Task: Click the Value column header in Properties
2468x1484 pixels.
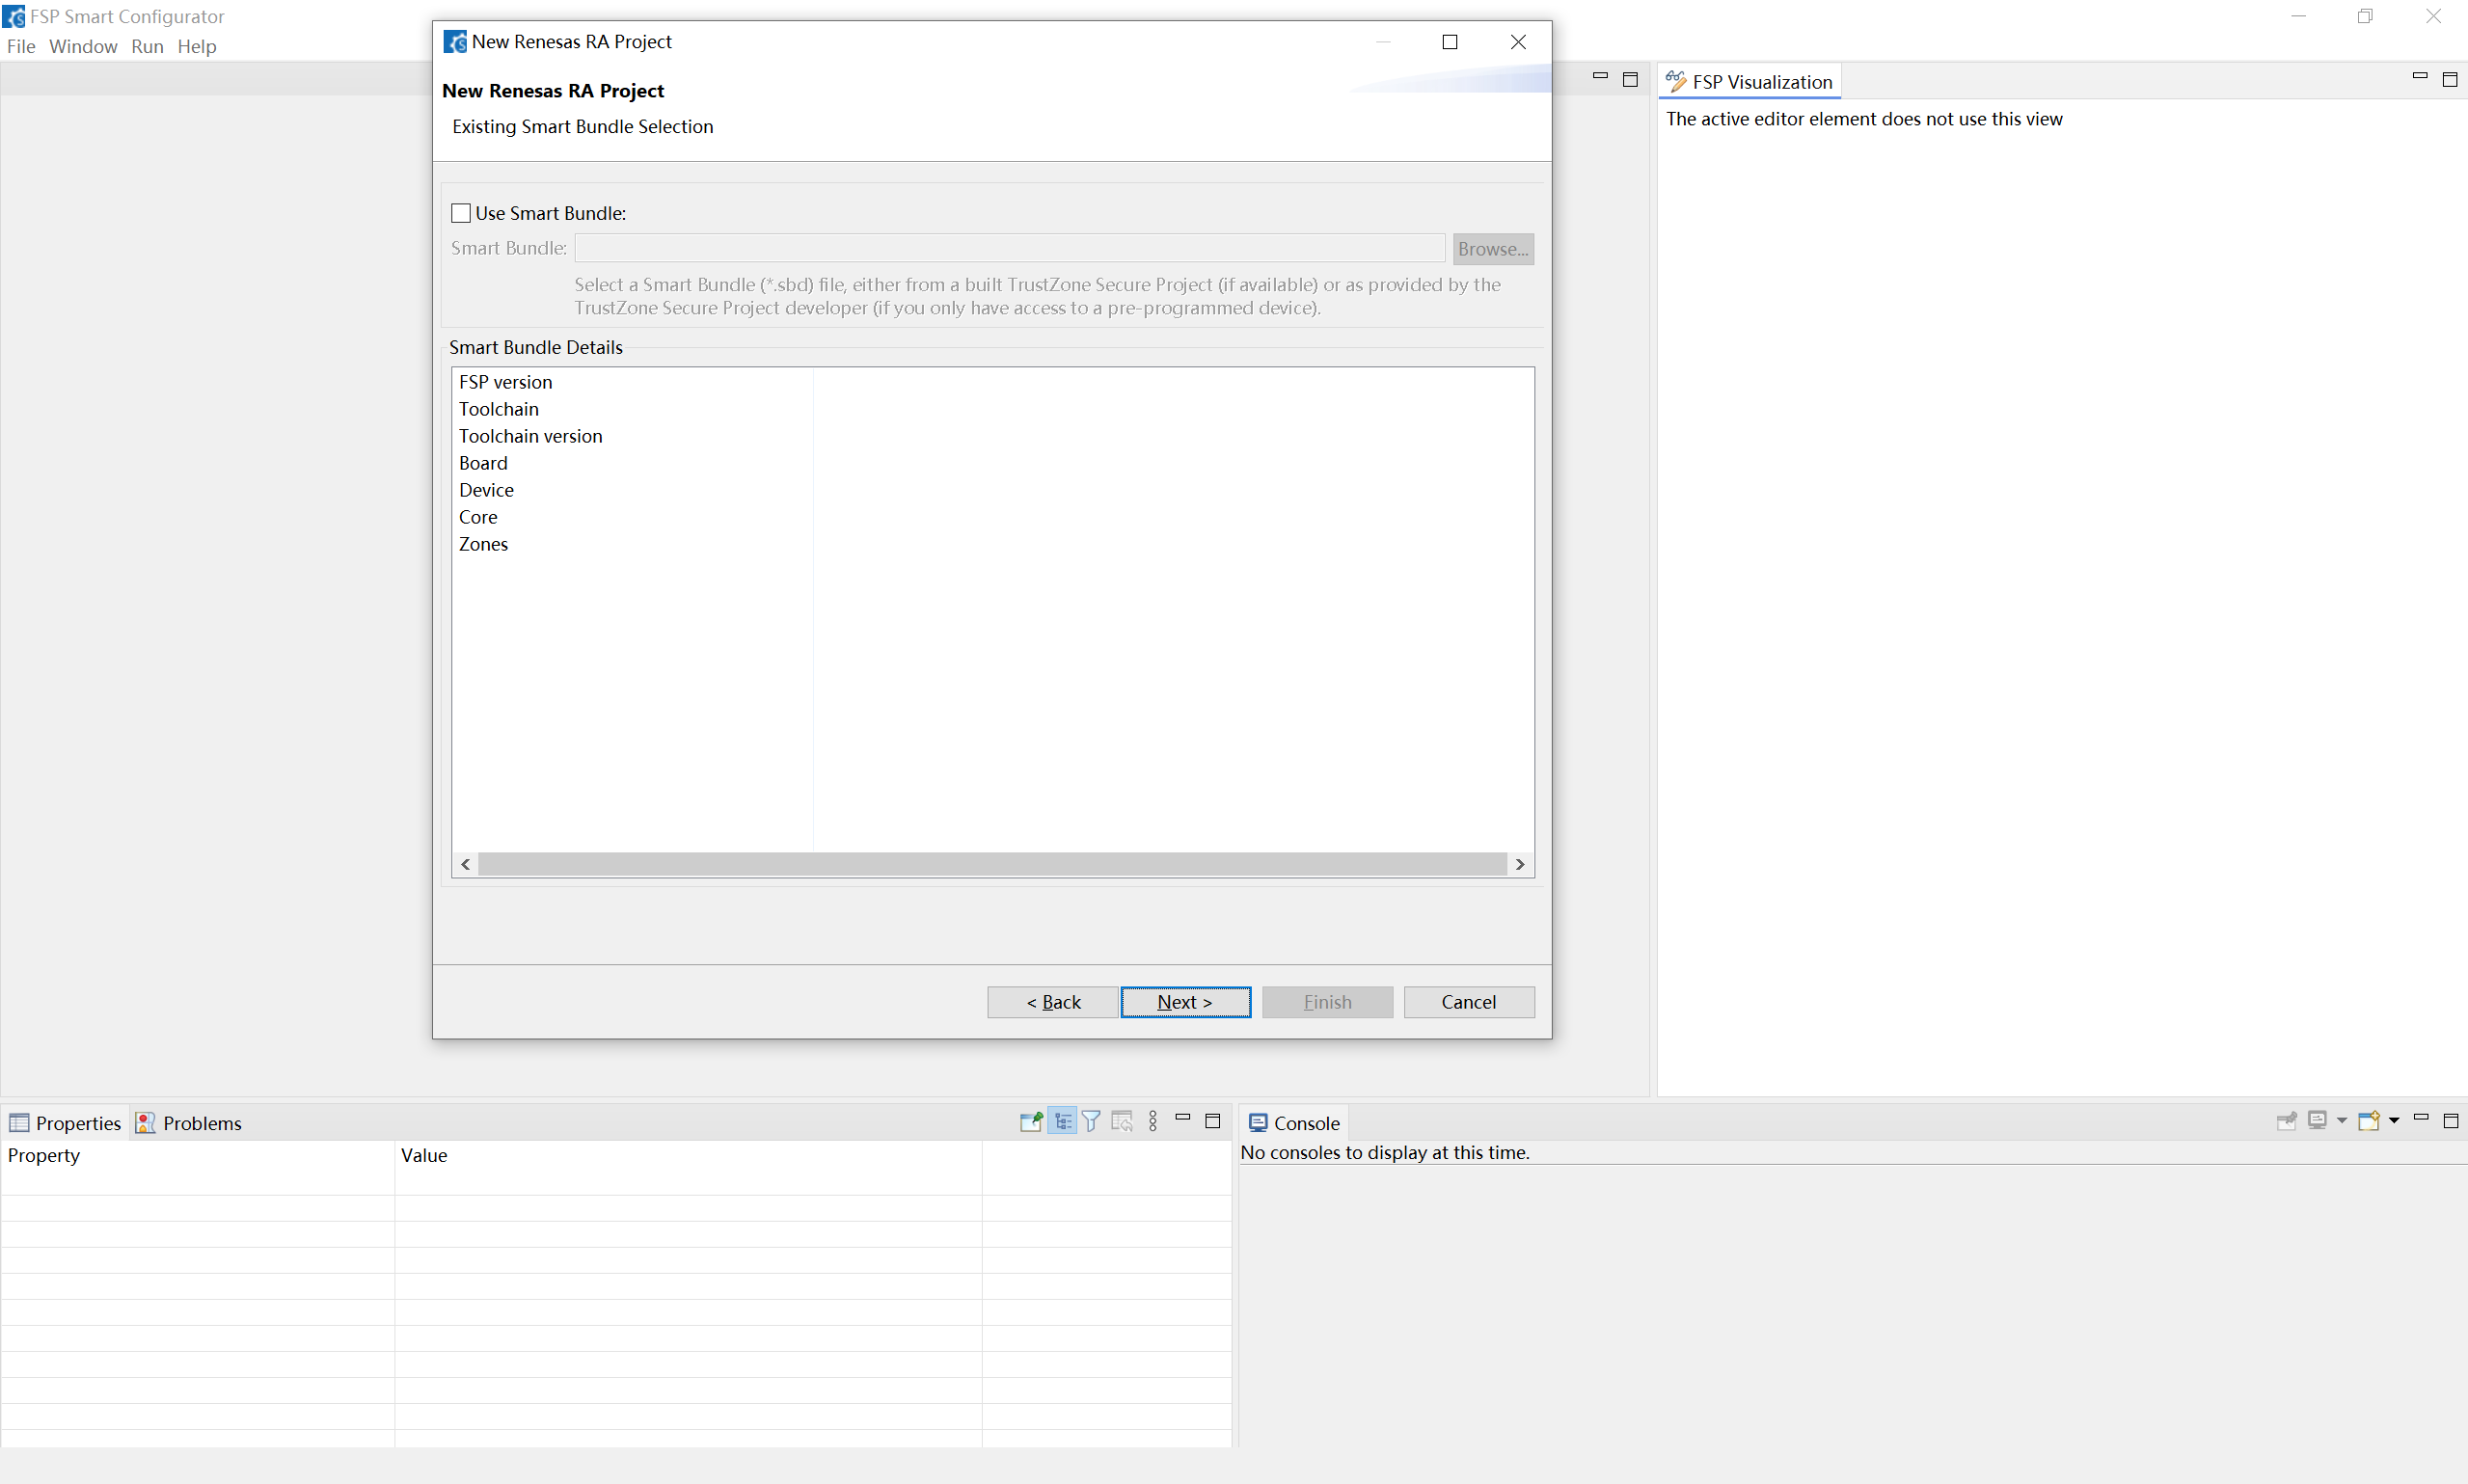Action: tap(688, 1155)
